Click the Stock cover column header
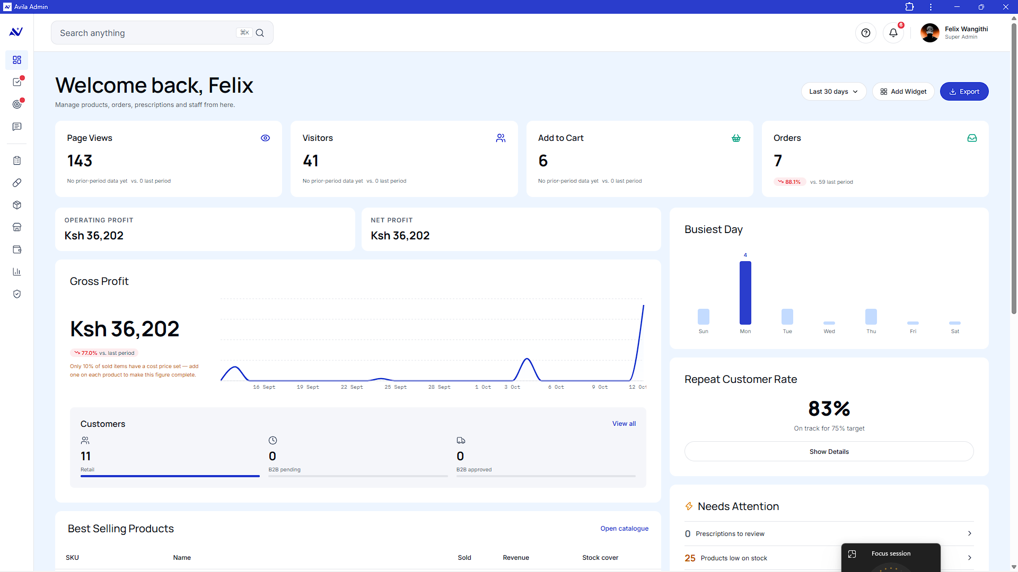This screenshot has height=572, width=1018. coord(600,558)
